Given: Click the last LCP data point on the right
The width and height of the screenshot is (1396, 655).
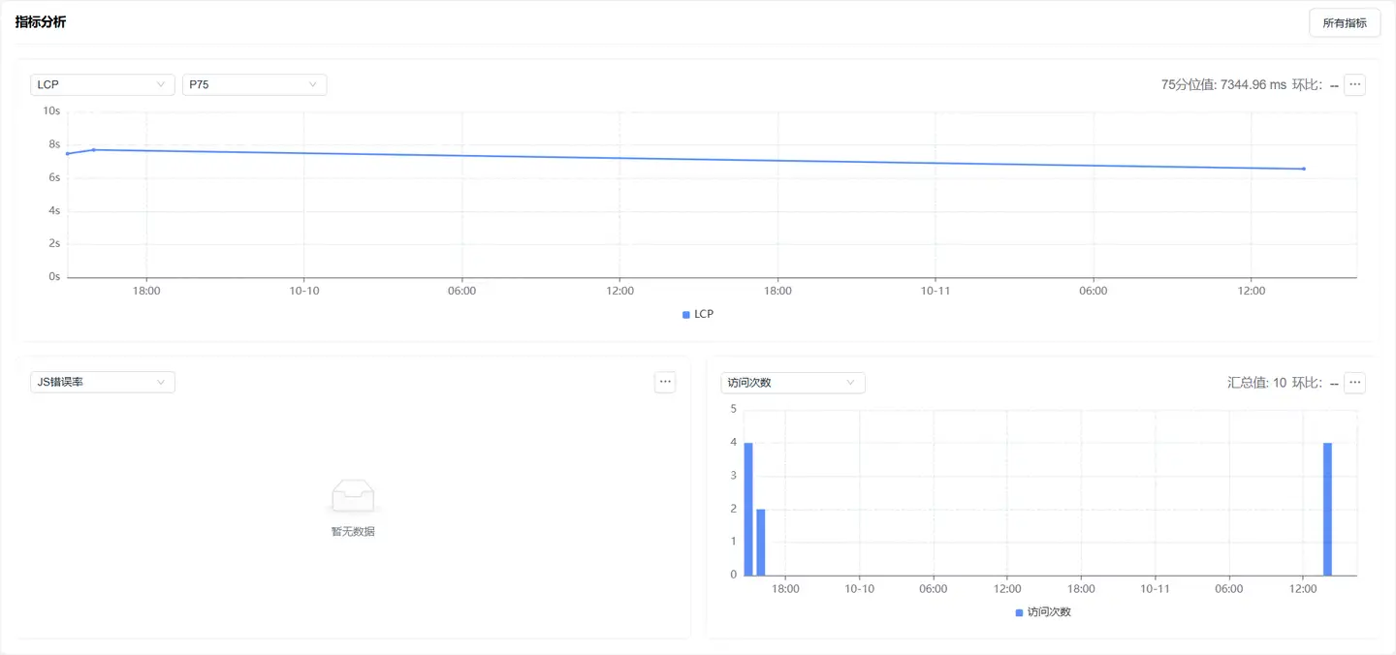Looking at the screenshot, I should (x=1304, y=169).
